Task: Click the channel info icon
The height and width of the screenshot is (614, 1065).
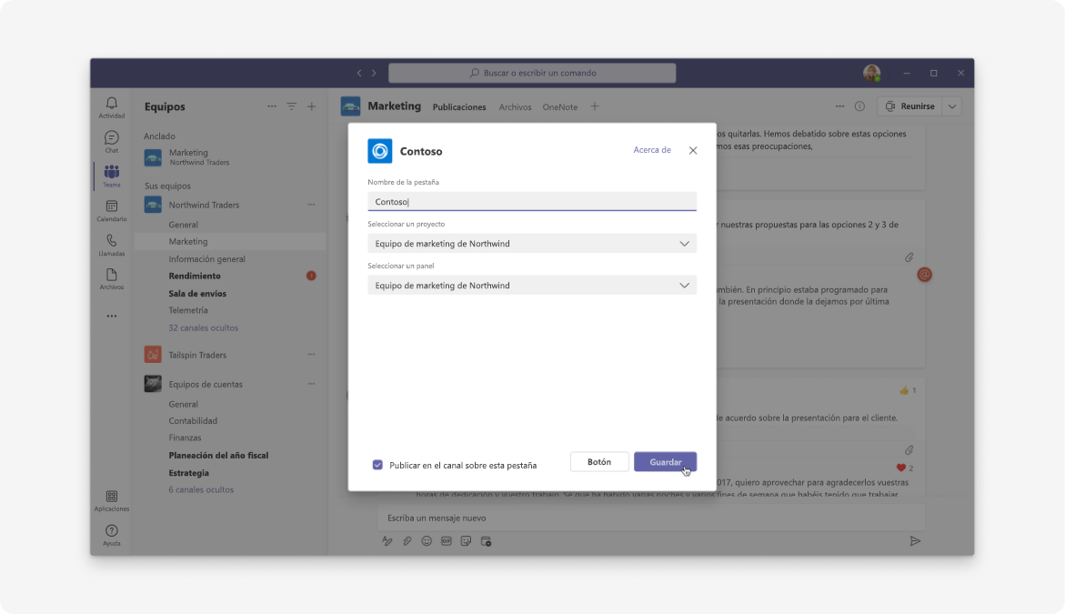Action: click(859, 106)
